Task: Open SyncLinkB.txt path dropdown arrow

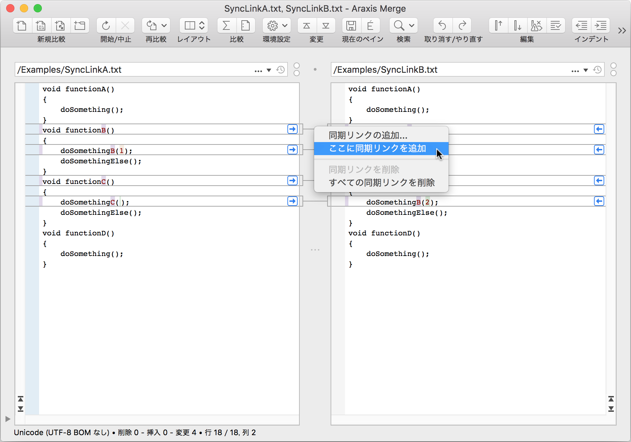Action: click(586, 70)
